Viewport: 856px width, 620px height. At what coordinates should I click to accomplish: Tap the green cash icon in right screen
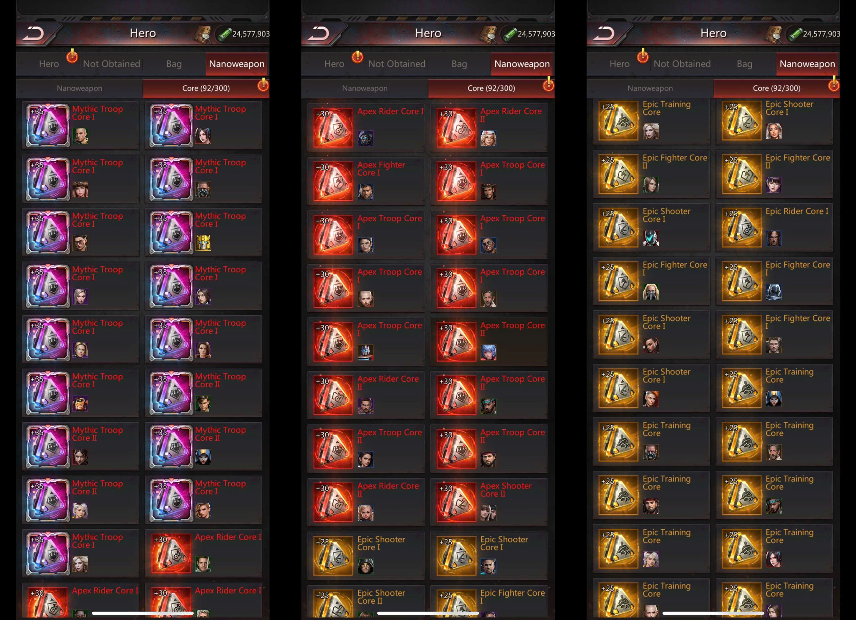tap(795, 34)
